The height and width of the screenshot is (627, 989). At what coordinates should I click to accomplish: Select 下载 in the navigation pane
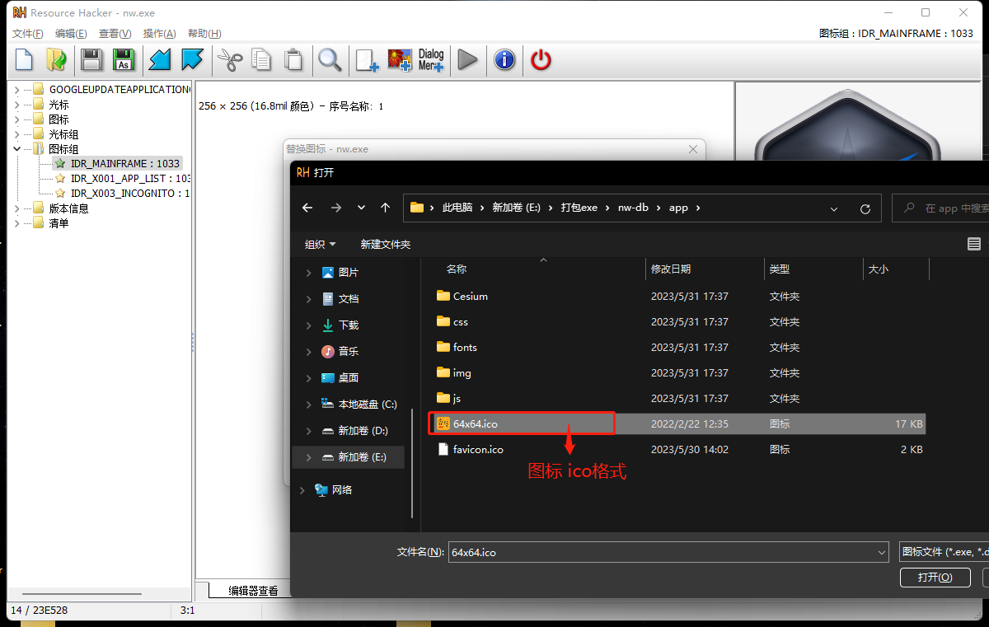[349, 325]
